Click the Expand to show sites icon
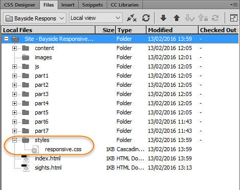The image size is (240, 190). click(233, 18)
